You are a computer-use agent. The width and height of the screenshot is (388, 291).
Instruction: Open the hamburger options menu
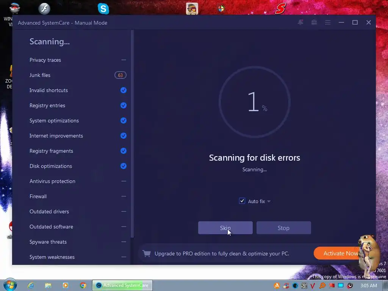point(328,22)
